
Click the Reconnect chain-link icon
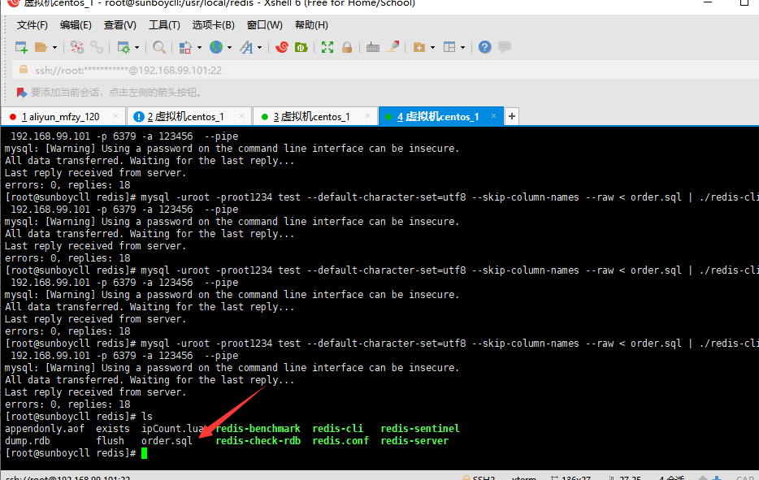(x=97, y=47)
